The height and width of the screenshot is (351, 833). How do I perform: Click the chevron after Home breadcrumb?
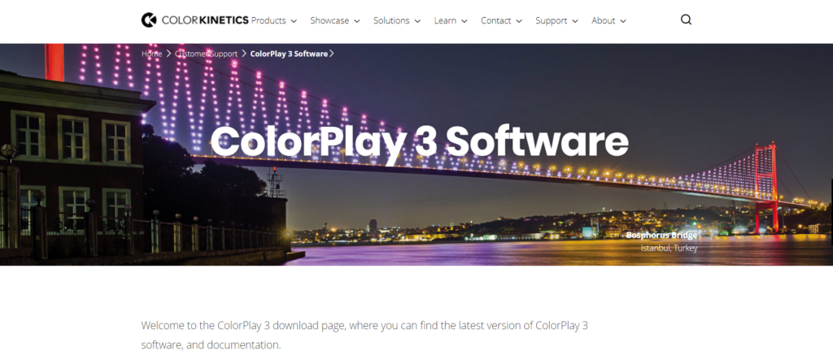168,54
